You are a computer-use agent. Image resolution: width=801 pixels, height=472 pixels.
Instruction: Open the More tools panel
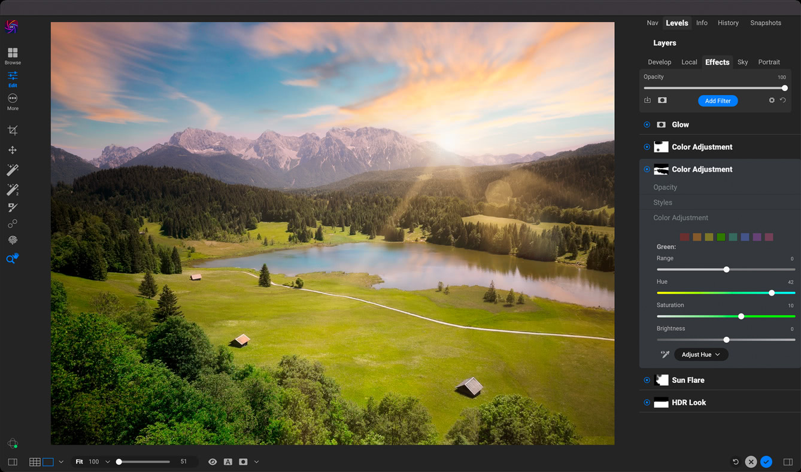tap(12, 101)
